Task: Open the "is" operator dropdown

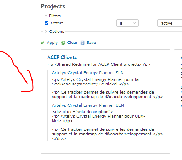Action: pyautogui.click(x=127, y=23)
